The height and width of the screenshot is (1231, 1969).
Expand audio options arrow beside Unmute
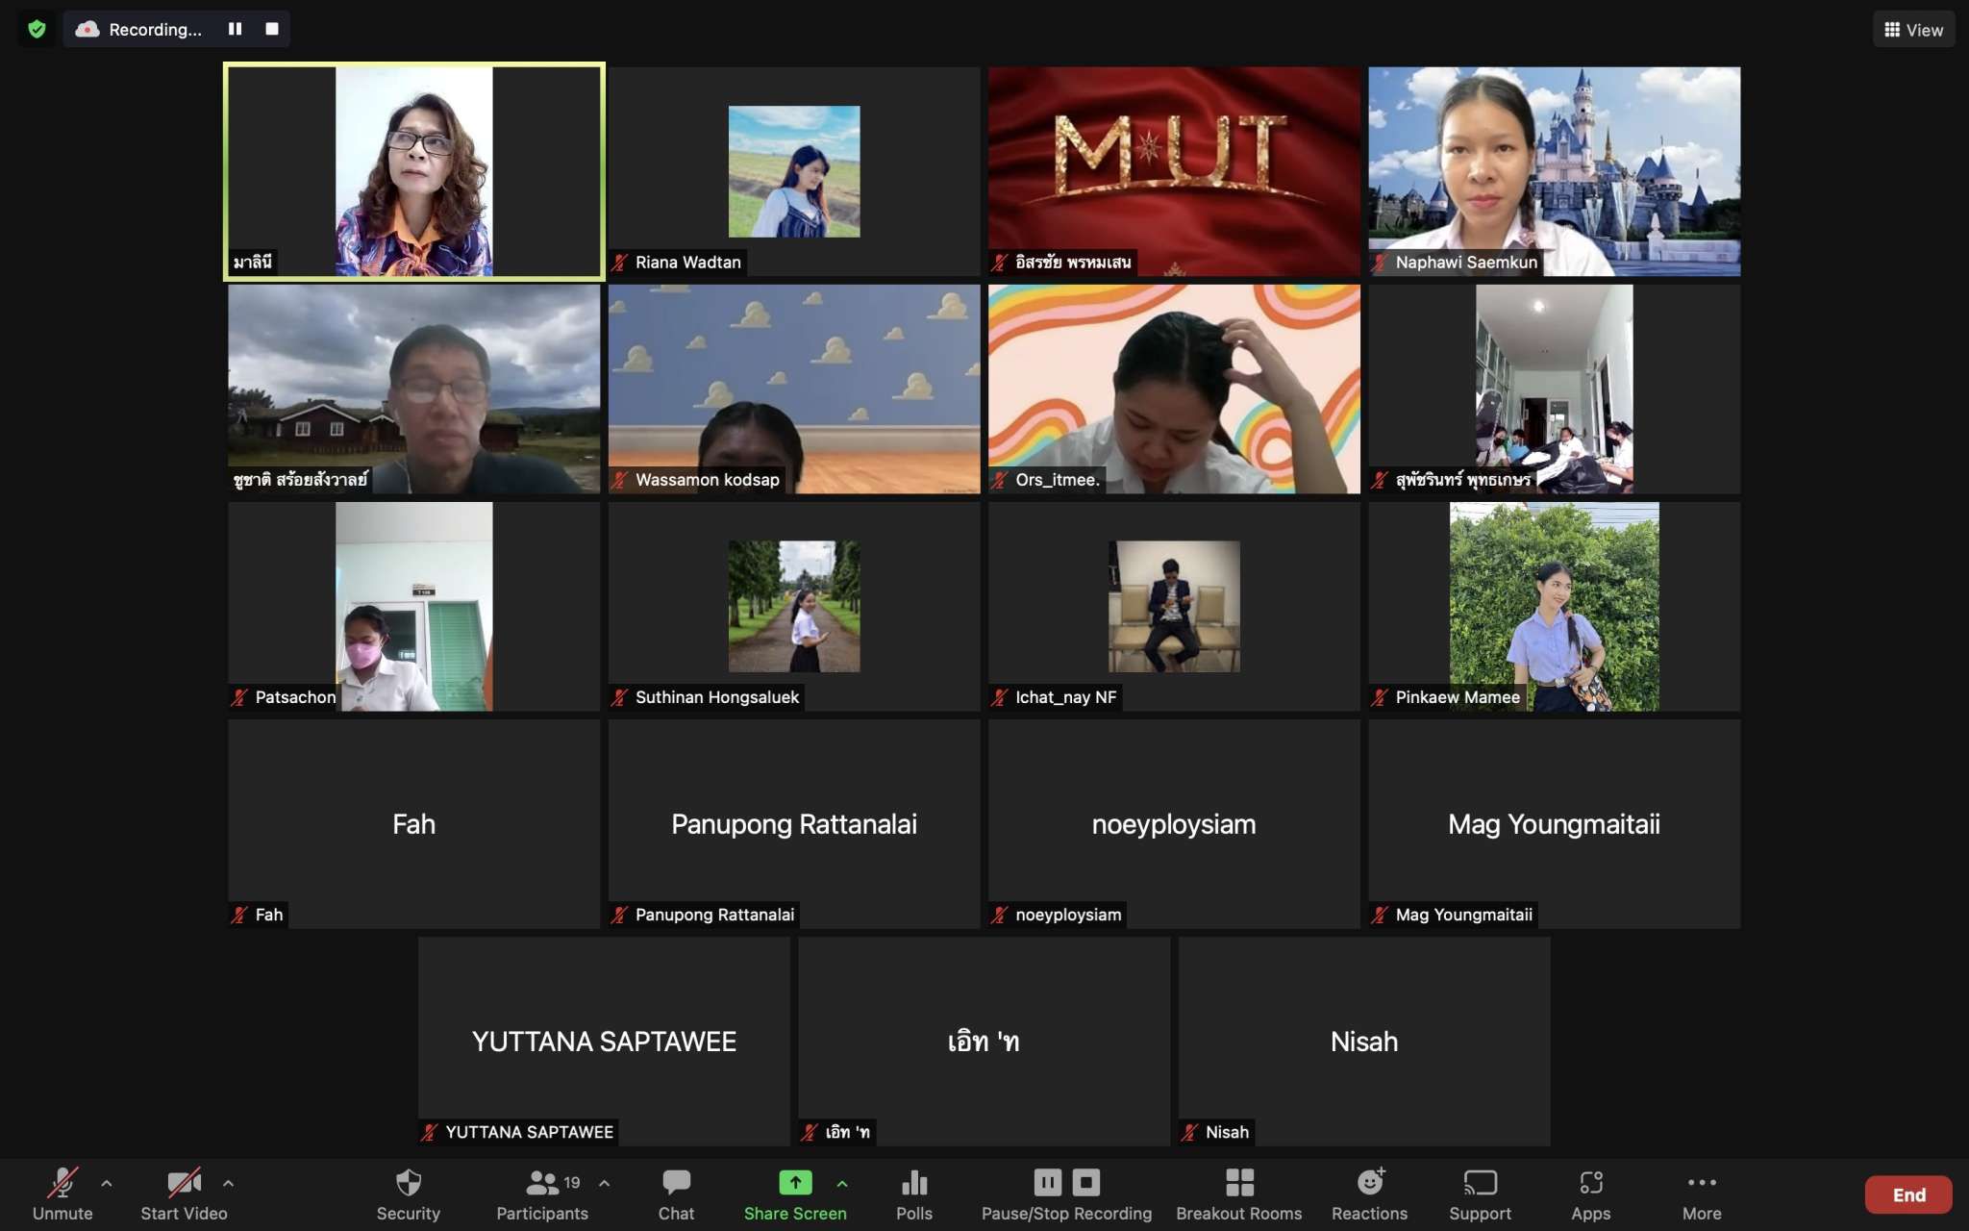(x=107, y=1183)
